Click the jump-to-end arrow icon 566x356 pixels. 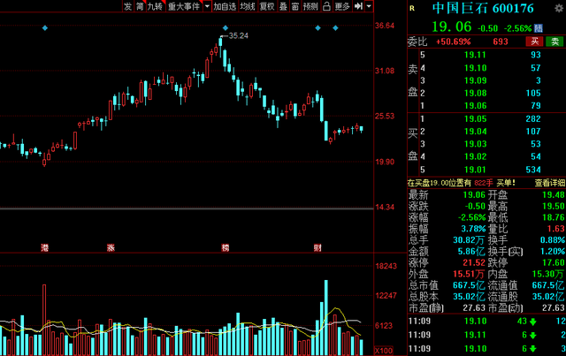pos(358,6)
